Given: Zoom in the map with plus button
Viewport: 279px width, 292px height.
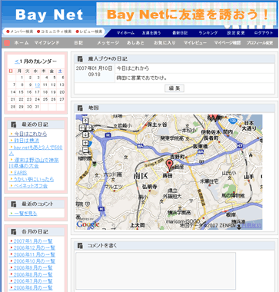Looking at the screenshot, I should 85,143.
